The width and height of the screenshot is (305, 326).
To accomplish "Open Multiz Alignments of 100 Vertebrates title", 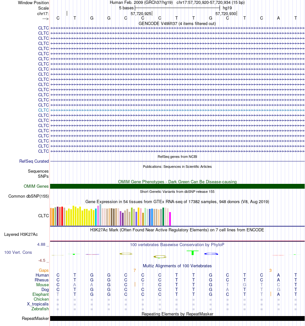I will click(177, 266).
